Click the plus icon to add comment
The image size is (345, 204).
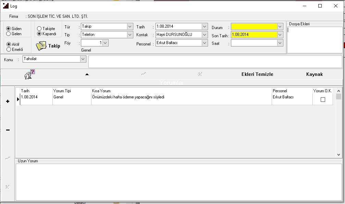point(8,101)
